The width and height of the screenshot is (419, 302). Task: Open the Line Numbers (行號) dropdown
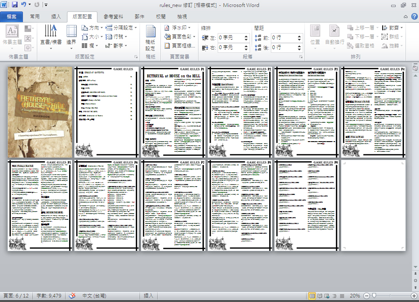tap(117, 36)
